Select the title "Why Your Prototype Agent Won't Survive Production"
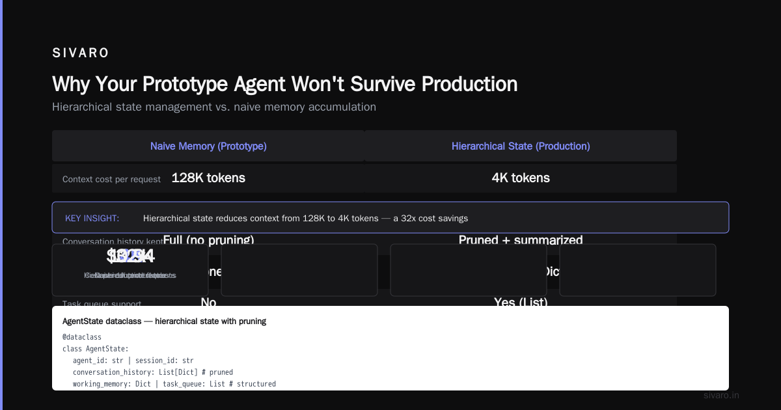This screenshot has height=410, width=781. pyautogui.click(x=285, y=84)
